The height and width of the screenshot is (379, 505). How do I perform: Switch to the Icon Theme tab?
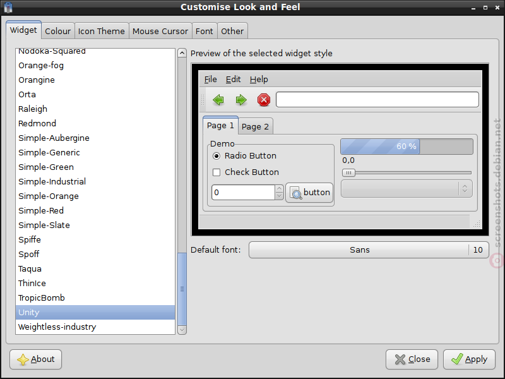pyautogui.click(x=102, y=31)
